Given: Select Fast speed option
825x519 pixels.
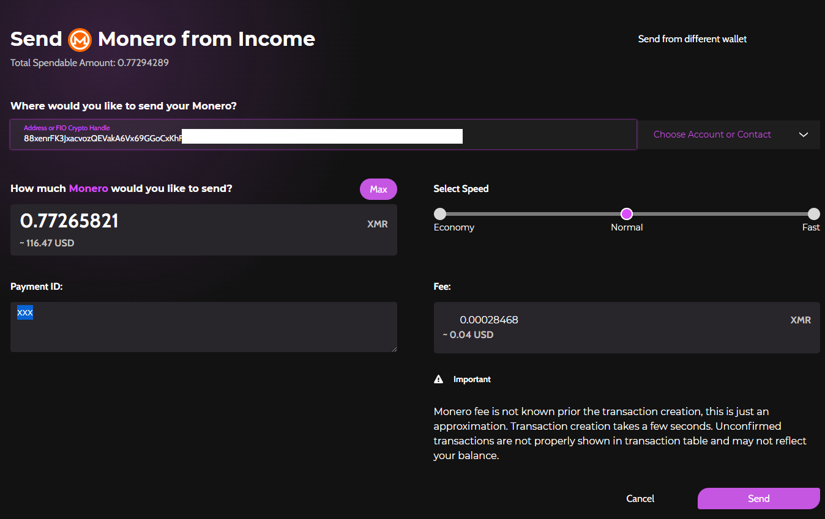Looking at the screenshot, I should tap(813, 214).
